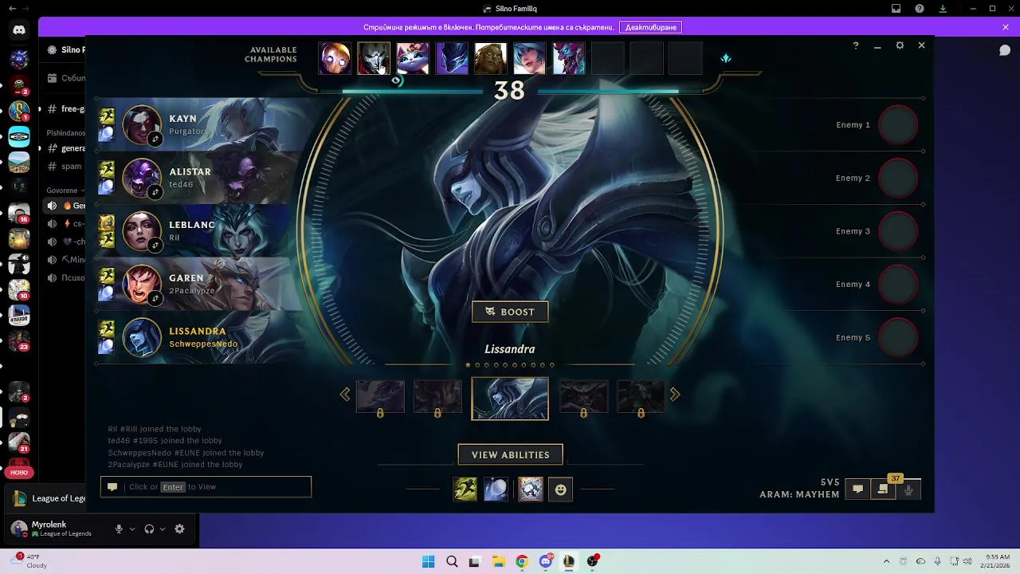Click the Lissandra player portrait in the team list
Screen dimensions: 1020x574
point(142,337)
